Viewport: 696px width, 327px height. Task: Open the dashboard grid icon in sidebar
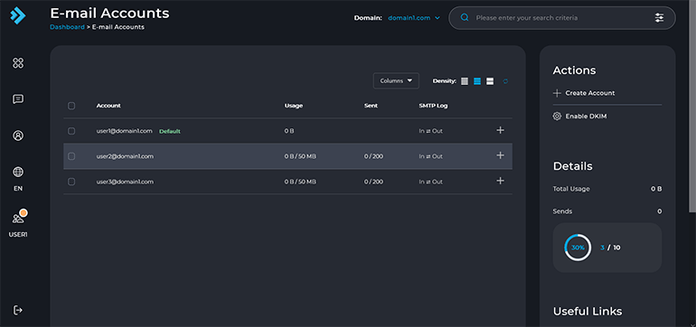pos(18,63)
